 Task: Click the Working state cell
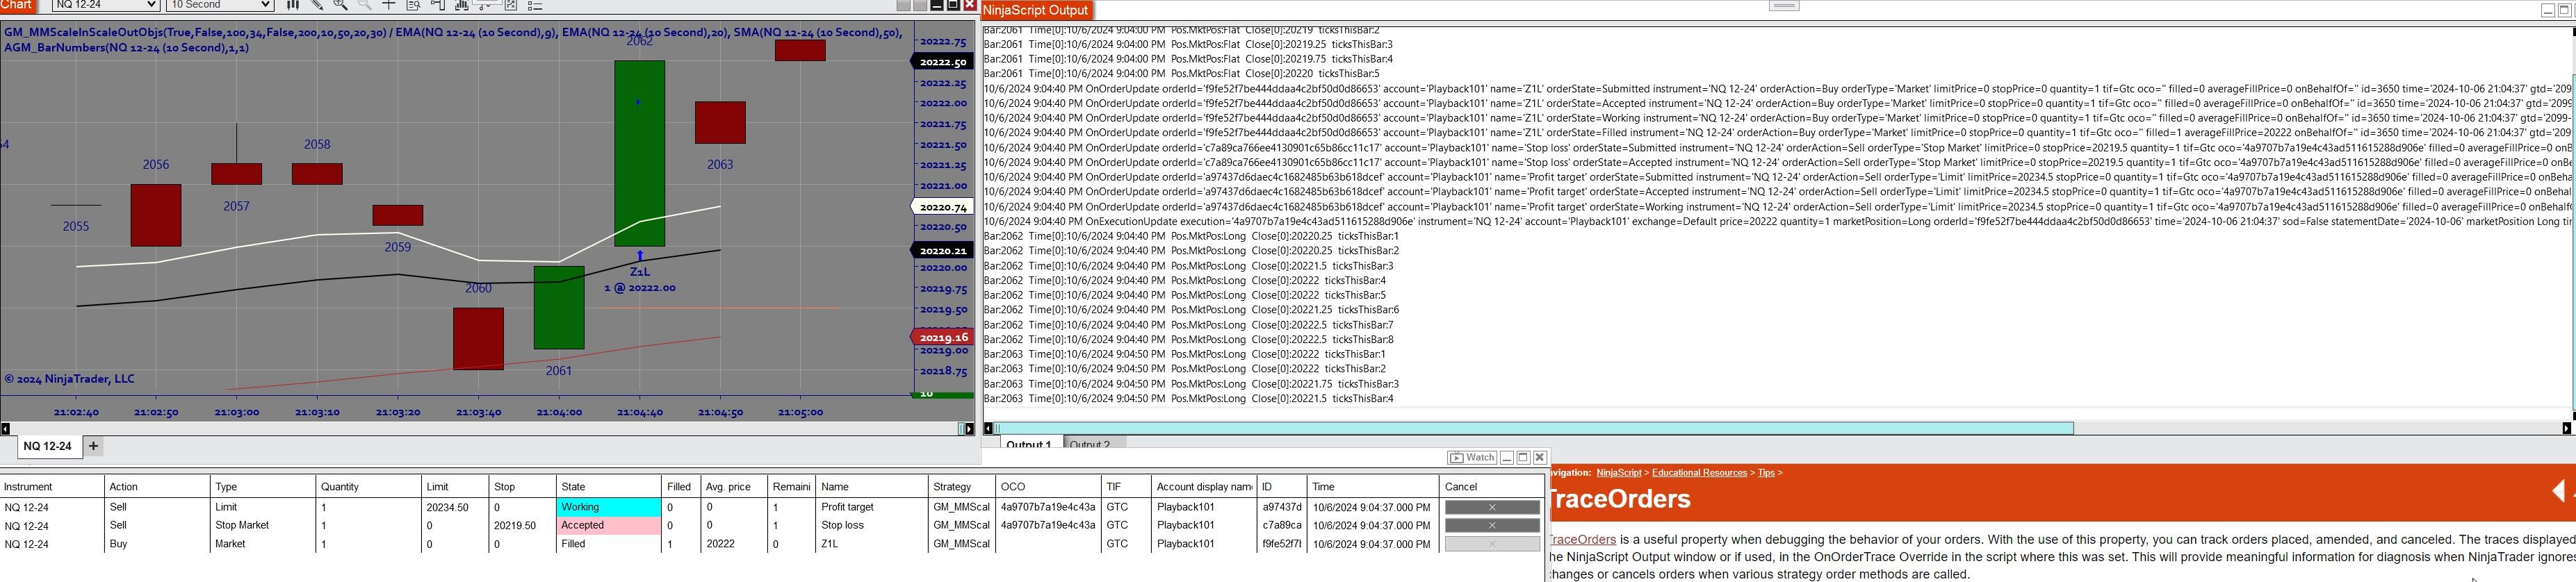tap(608, 507)
